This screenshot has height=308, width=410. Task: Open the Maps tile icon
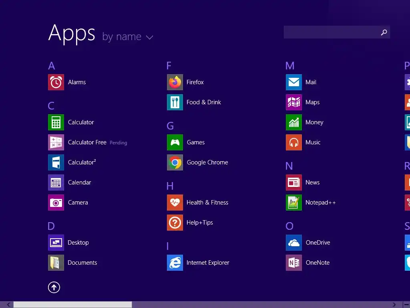point(294,102)
